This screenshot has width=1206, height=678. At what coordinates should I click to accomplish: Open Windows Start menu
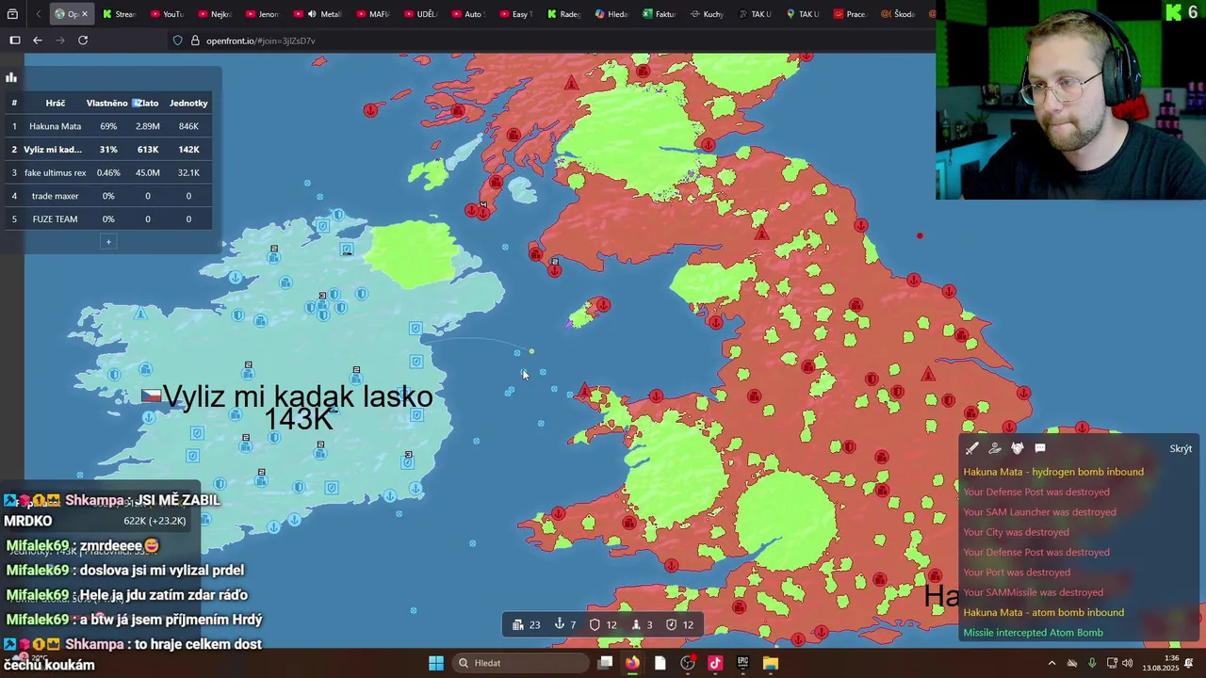(x=436, y=663)
